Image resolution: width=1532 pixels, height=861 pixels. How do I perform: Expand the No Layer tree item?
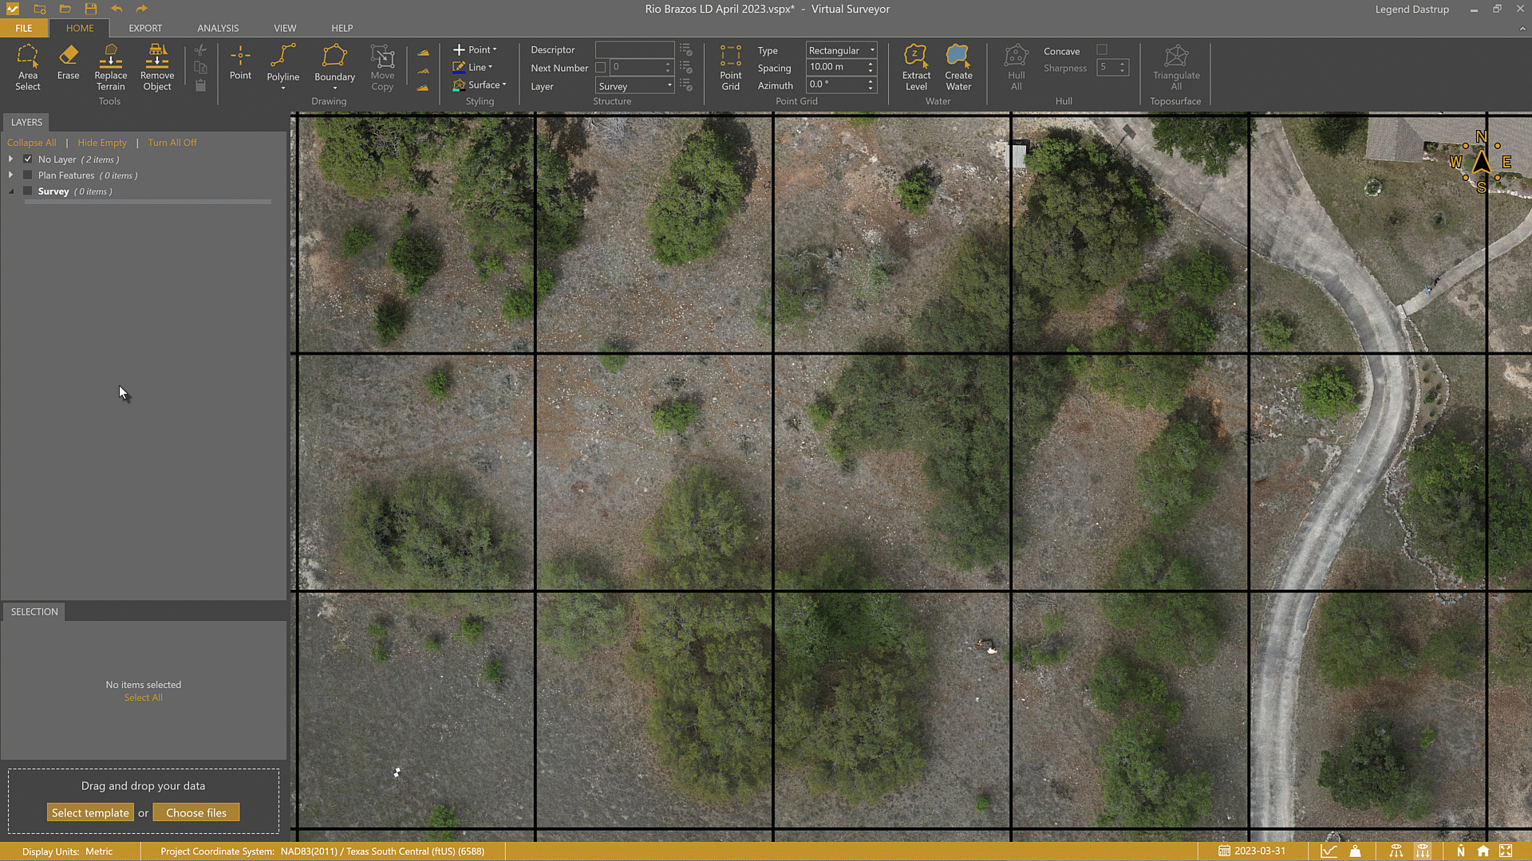pyautogui.click(x=10, y=159)
